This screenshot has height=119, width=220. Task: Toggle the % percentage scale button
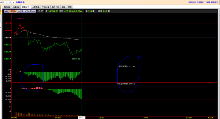pos(19,11)
